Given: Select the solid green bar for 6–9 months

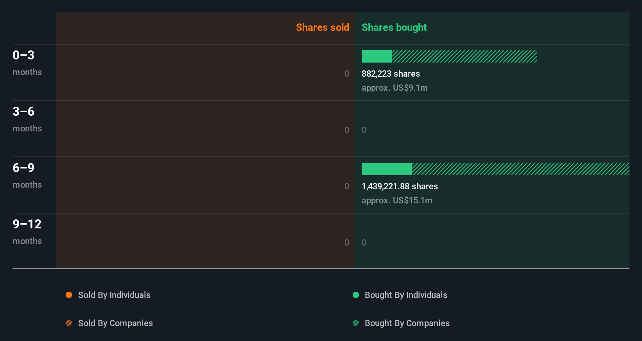Looking at the screenshot, I should (x=387, y=169).
